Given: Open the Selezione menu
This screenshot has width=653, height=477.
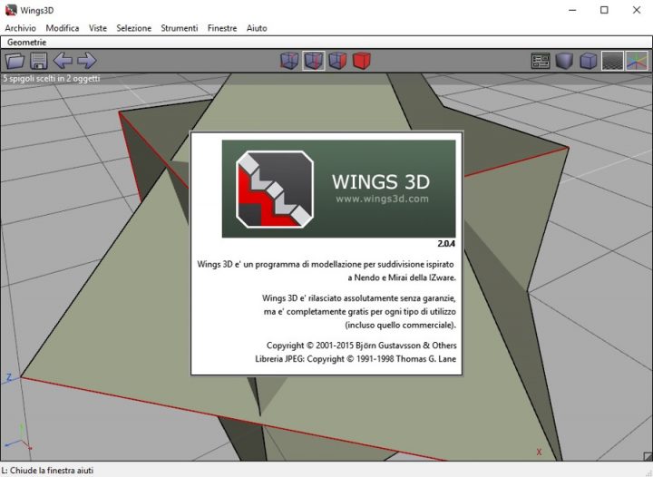Looking at the screenshot, I should coord(134,28).
